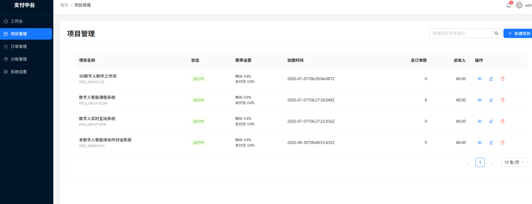Delete the 数字人智能课程系统 project
Image resolution: width=532 pixels, height=204 pixels.
click(x=502, y=100)
